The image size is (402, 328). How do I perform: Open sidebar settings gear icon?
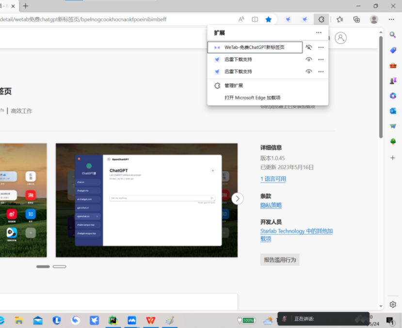[393, 304]
